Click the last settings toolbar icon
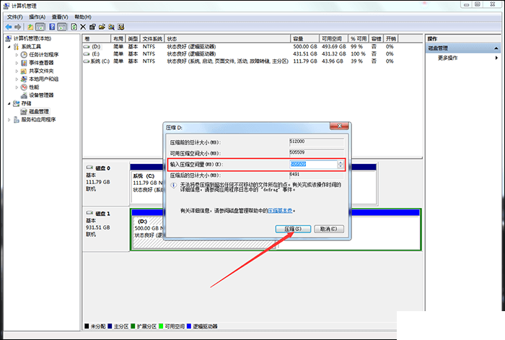Image resolution: width=505 pixels, height=340 pixels. pos(120,27)
